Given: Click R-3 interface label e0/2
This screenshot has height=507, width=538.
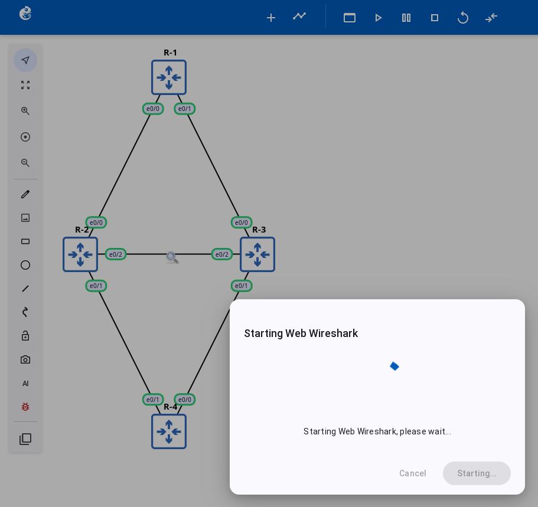Looking at the screenshot, I should [x=222, y=254].
